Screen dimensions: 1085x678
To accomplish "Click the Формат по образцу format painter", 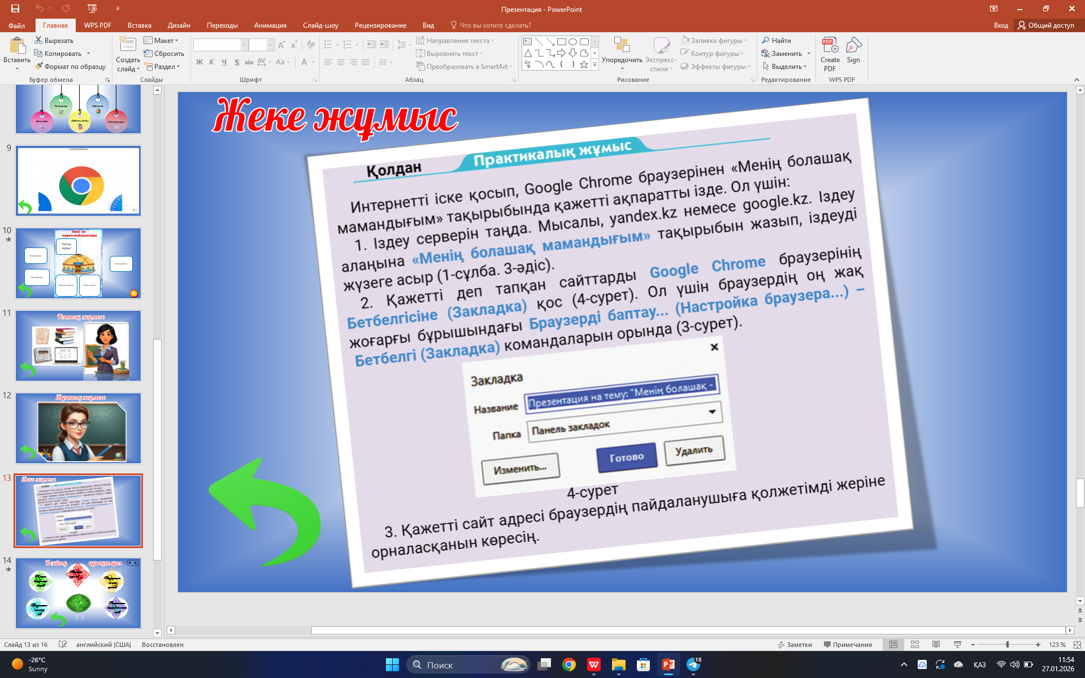I will [x=70, y=67].
